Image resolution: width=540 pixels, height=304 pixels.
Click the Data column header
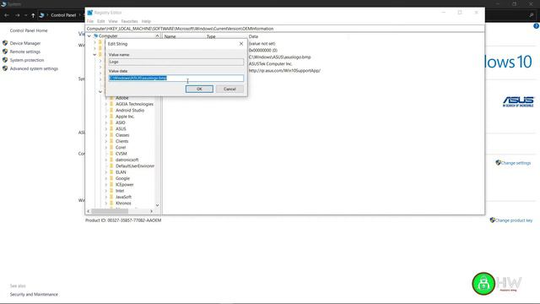(x=253, y=36)
